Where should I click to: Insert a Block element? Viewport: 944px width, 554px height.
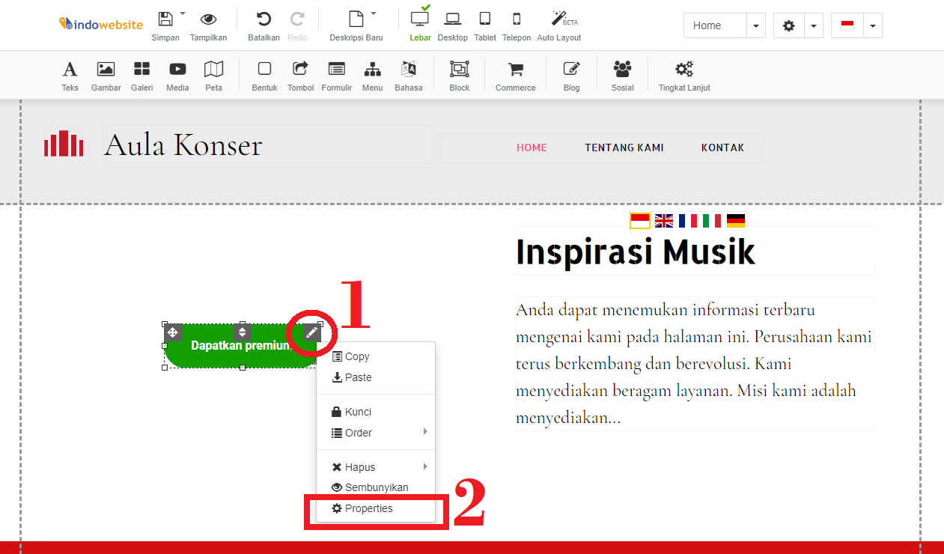[459, 77]
